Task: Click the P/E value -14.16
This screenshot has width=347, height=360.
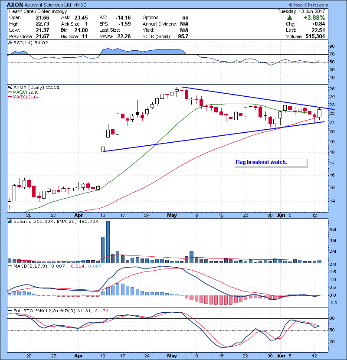Action: 123,18
